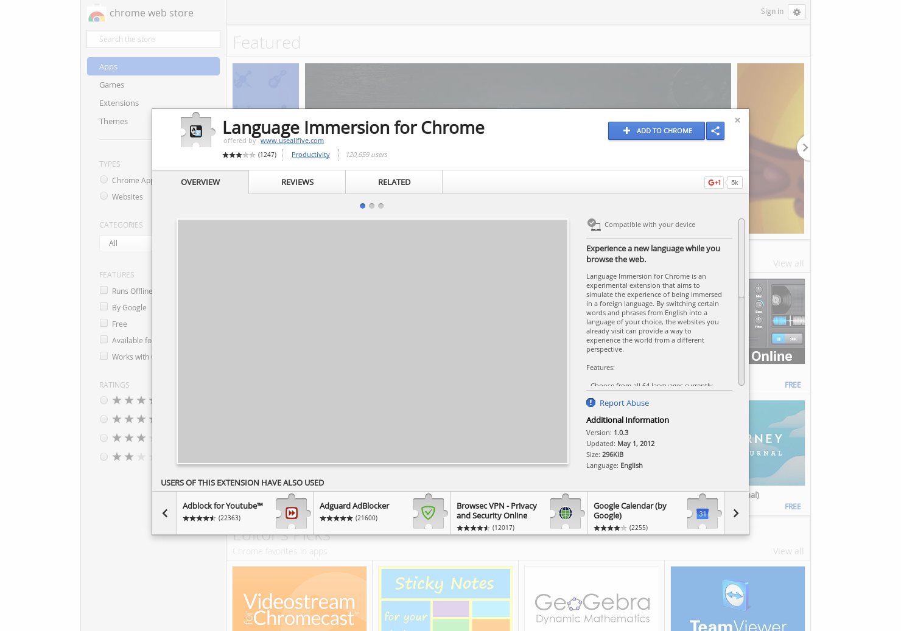Open the Sticky Notes app tile
This screenshot has width=901, height=631.
(446, 599)
